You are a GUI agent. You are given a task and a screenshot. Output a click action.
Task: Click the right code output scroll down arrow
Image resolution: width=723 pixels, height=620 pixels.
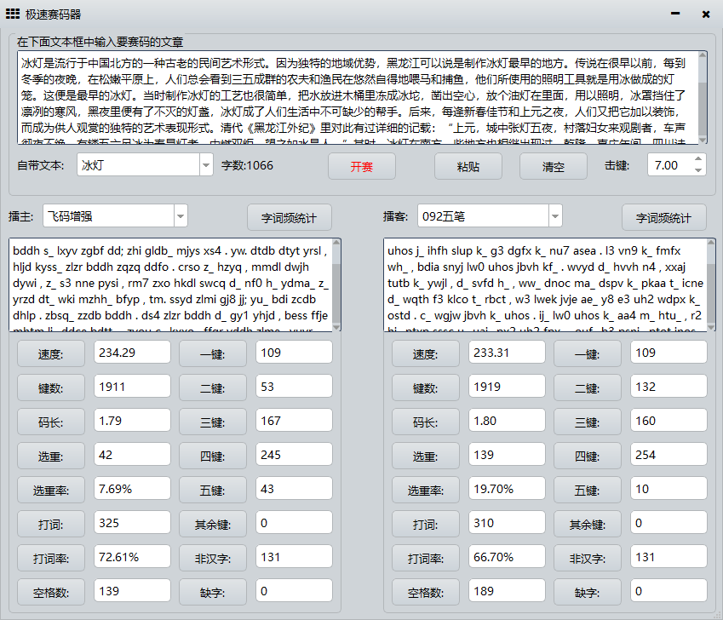[711, 327]
